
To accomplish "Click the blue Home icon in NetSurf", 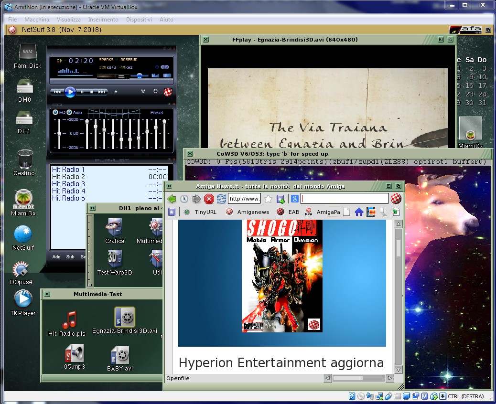I will [359, 212].
